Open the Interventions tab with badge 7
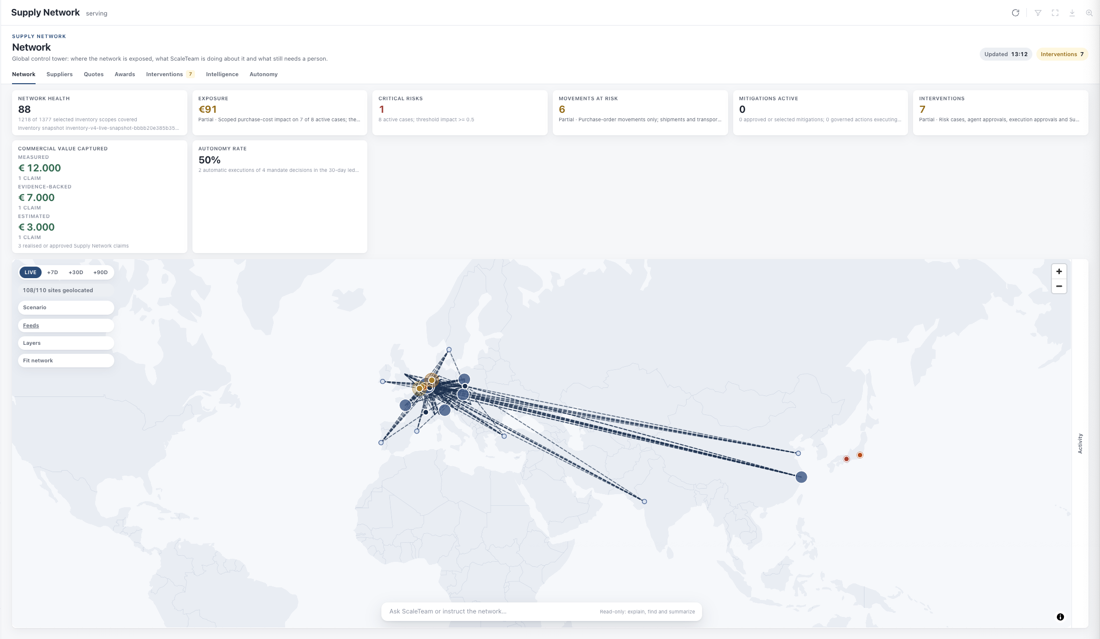The width and height of the screenshot is (1100, 639). coord(170,74)
